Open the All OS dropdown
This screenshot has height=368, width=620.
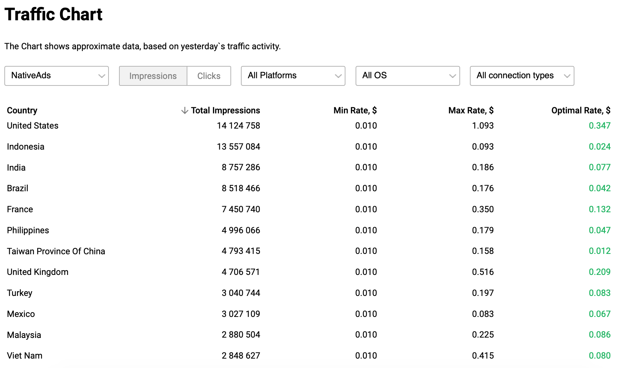point(408,76)
